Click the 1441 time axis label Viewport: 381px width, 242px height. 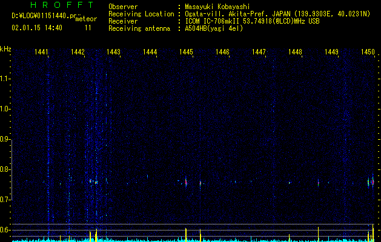[41, 51]
